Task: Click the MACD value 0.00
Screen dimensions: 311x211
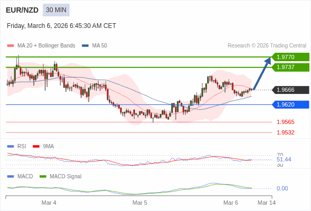Action: [282, 188]
